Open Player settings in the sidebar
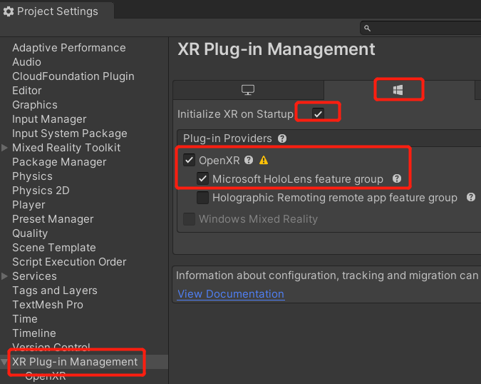The image size is (481, 384). (29, 205)
